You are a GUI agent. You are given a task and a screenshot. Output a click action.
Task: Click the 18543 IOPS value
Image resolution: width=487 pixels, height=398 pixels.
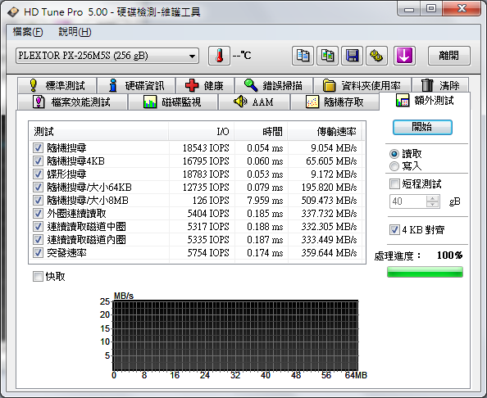click(206, 148)
